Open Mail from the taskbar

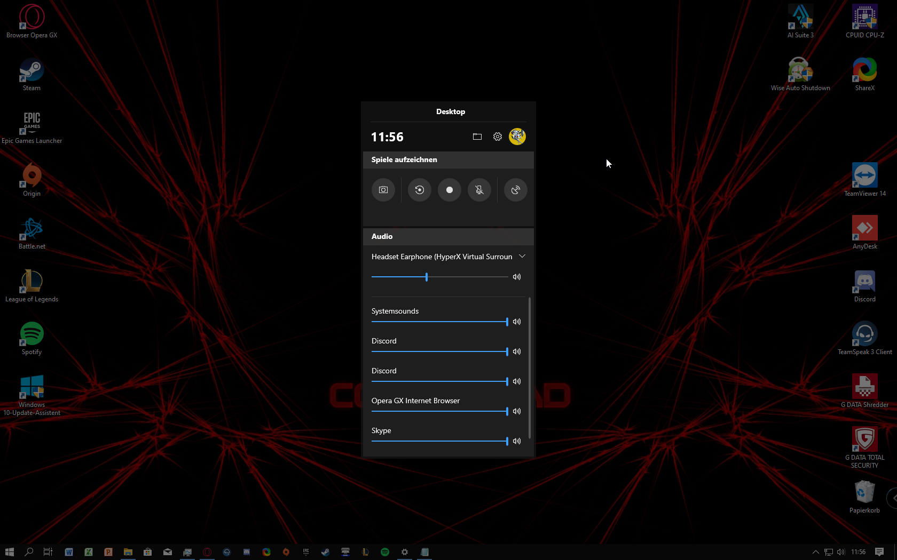pyautogui.click(x=168, y=552)
